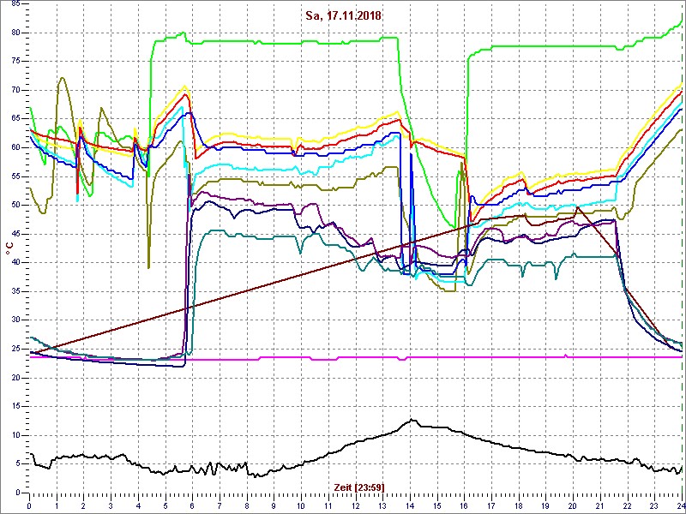Image resolution: width=686 pixels, height=514 pixels.
Task: Select the 70 label on the temperature axis
Action: [15, 91]
